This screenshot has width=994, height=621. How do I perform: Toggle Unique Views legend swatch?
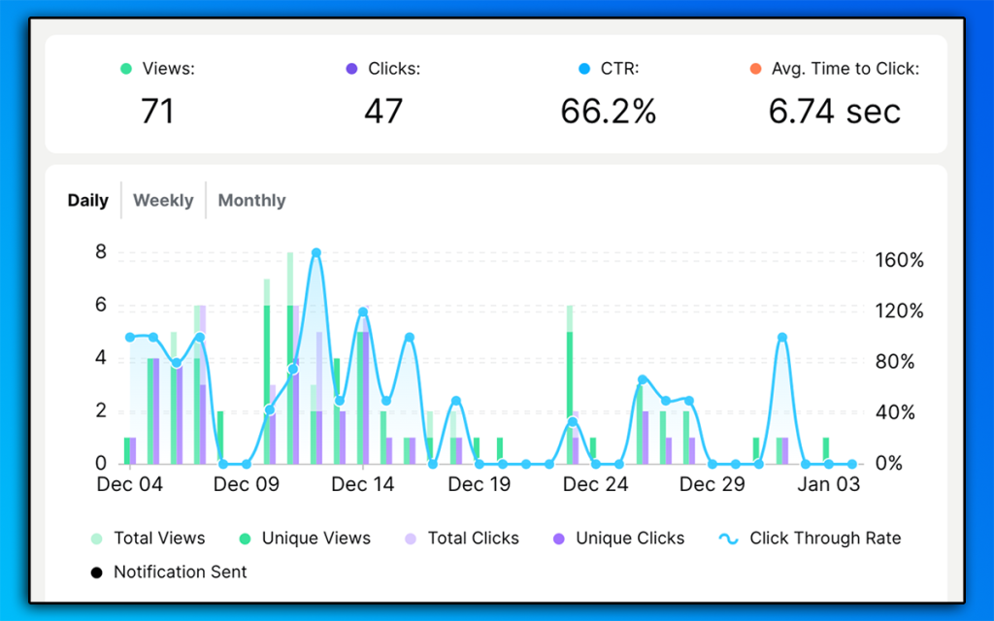[245, 539]
